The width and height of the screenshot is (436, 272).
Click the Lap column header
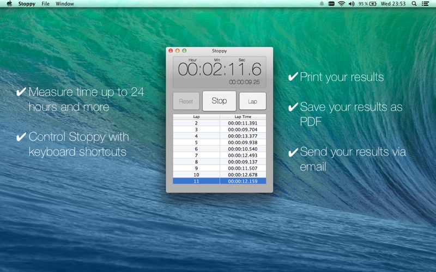(x=196, y=116)
